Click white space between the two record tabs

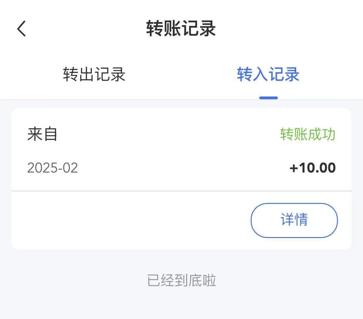click(181, 75)
